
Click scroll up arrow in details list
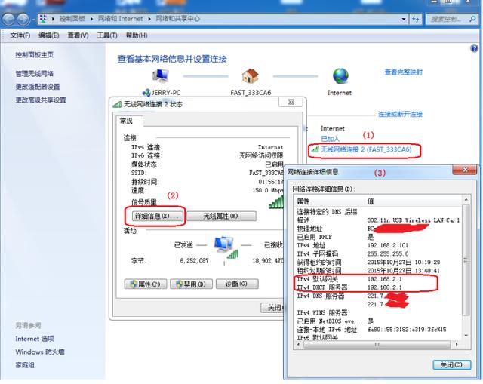tap(466, 200)
